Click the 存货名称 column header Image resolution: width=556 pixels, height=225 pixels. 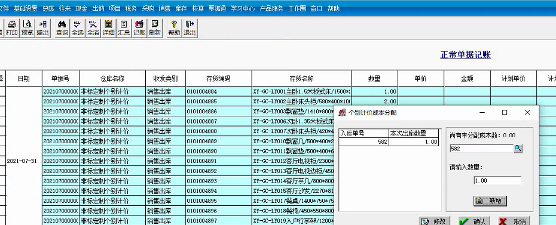coord(302,79)
